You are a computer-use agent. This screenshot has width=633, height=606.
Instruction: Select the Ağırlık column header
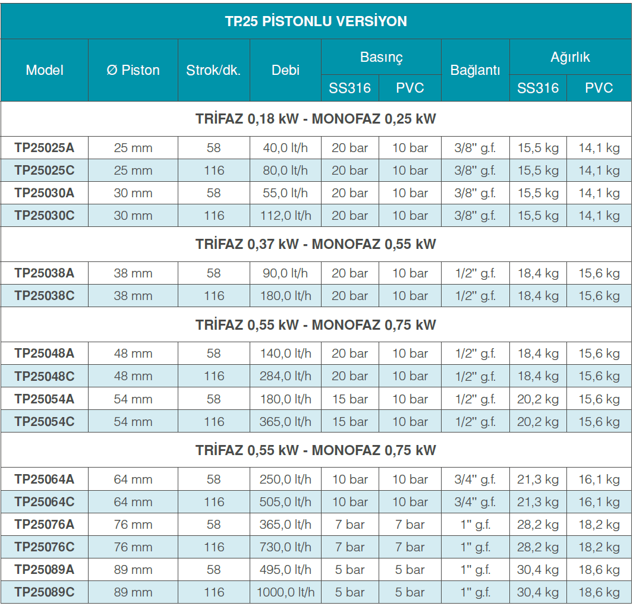pos(570,57)
